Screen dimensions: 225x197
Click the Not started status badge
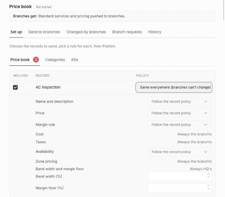coord(44,7)
